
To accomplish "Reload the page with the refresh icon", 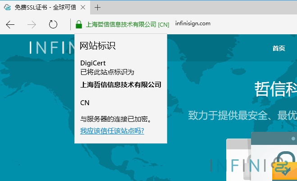I will (53, 24).
